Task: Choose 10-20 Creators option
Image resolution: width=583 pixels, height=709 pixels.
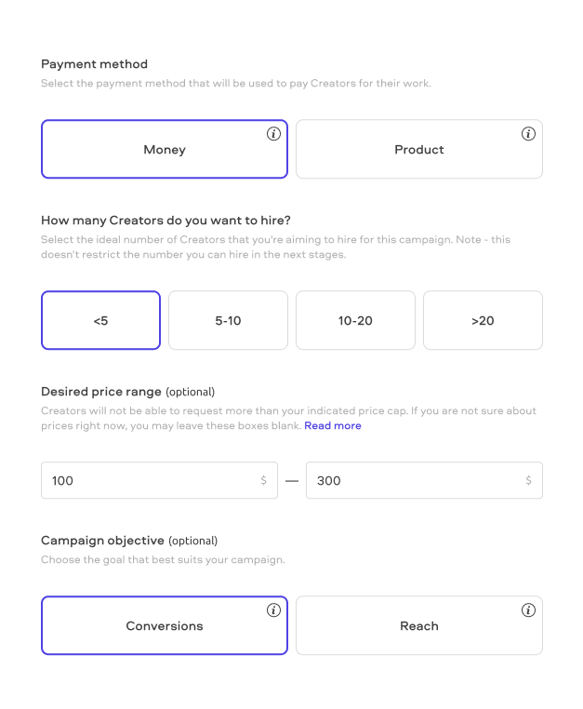Action: tap(355, 320)
